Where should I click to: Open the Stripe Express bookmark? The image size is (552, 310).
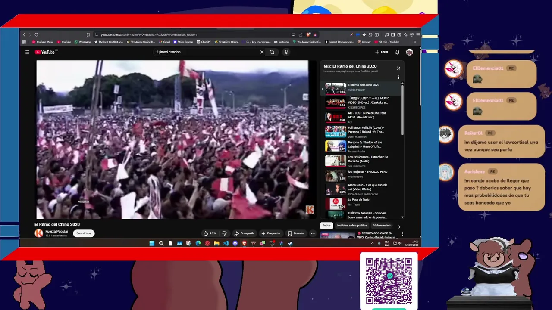[x=183, y=42]
